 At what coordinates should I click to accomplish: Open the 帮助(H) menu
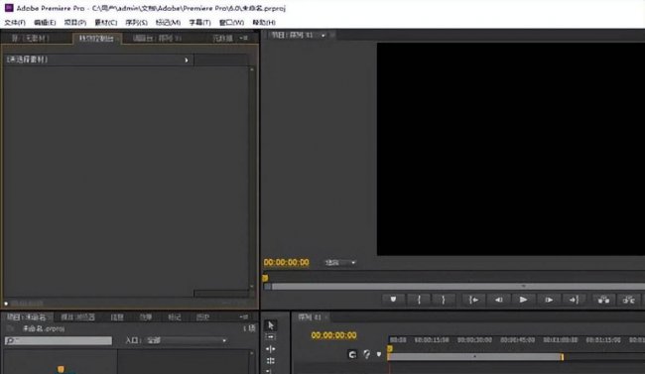pos(264,22)
